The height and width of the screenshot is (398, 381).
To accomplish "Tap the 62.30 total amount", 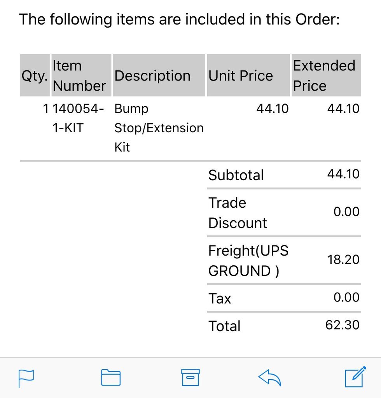I will point(343,325).
